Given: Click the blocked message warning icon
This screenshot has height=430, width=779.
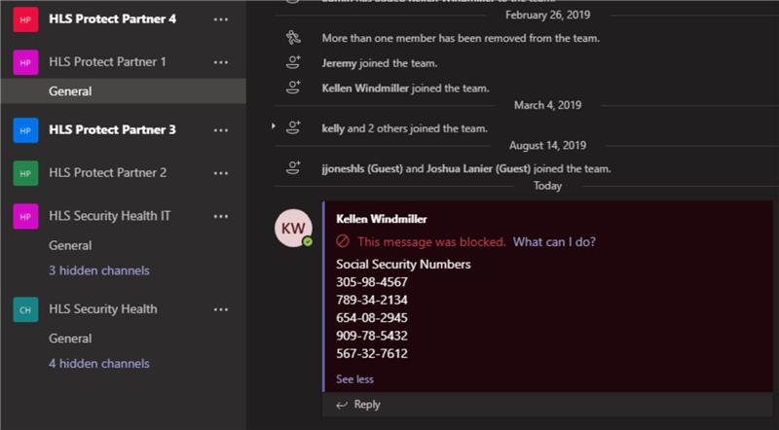Looking at the screenshot, I should point(343,242).
